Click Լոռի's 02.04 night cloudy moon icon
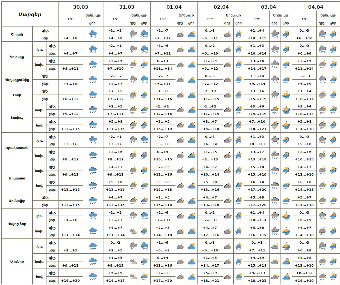 pyautogui.click(x=228, y=95)
